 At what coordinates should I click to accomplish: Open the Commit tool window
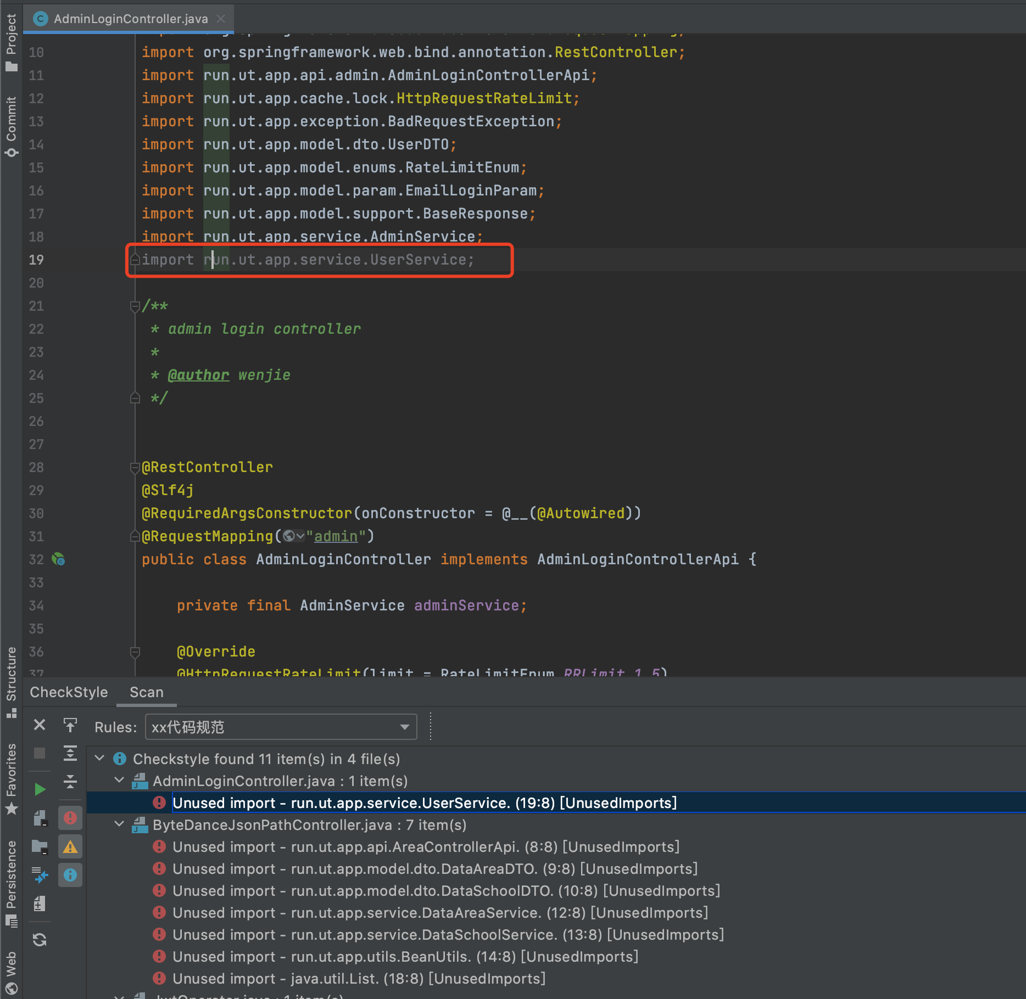(x=11, y=126)
